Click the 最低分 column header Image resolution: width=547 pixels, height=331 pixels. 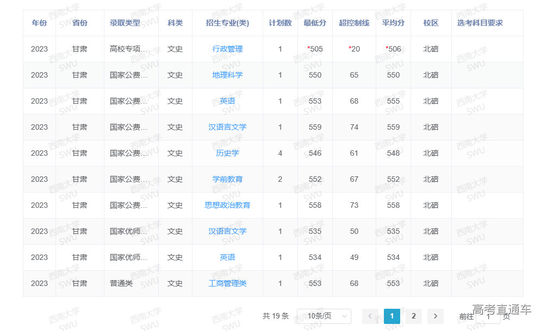pyautogui.click(x=315, y=23)
